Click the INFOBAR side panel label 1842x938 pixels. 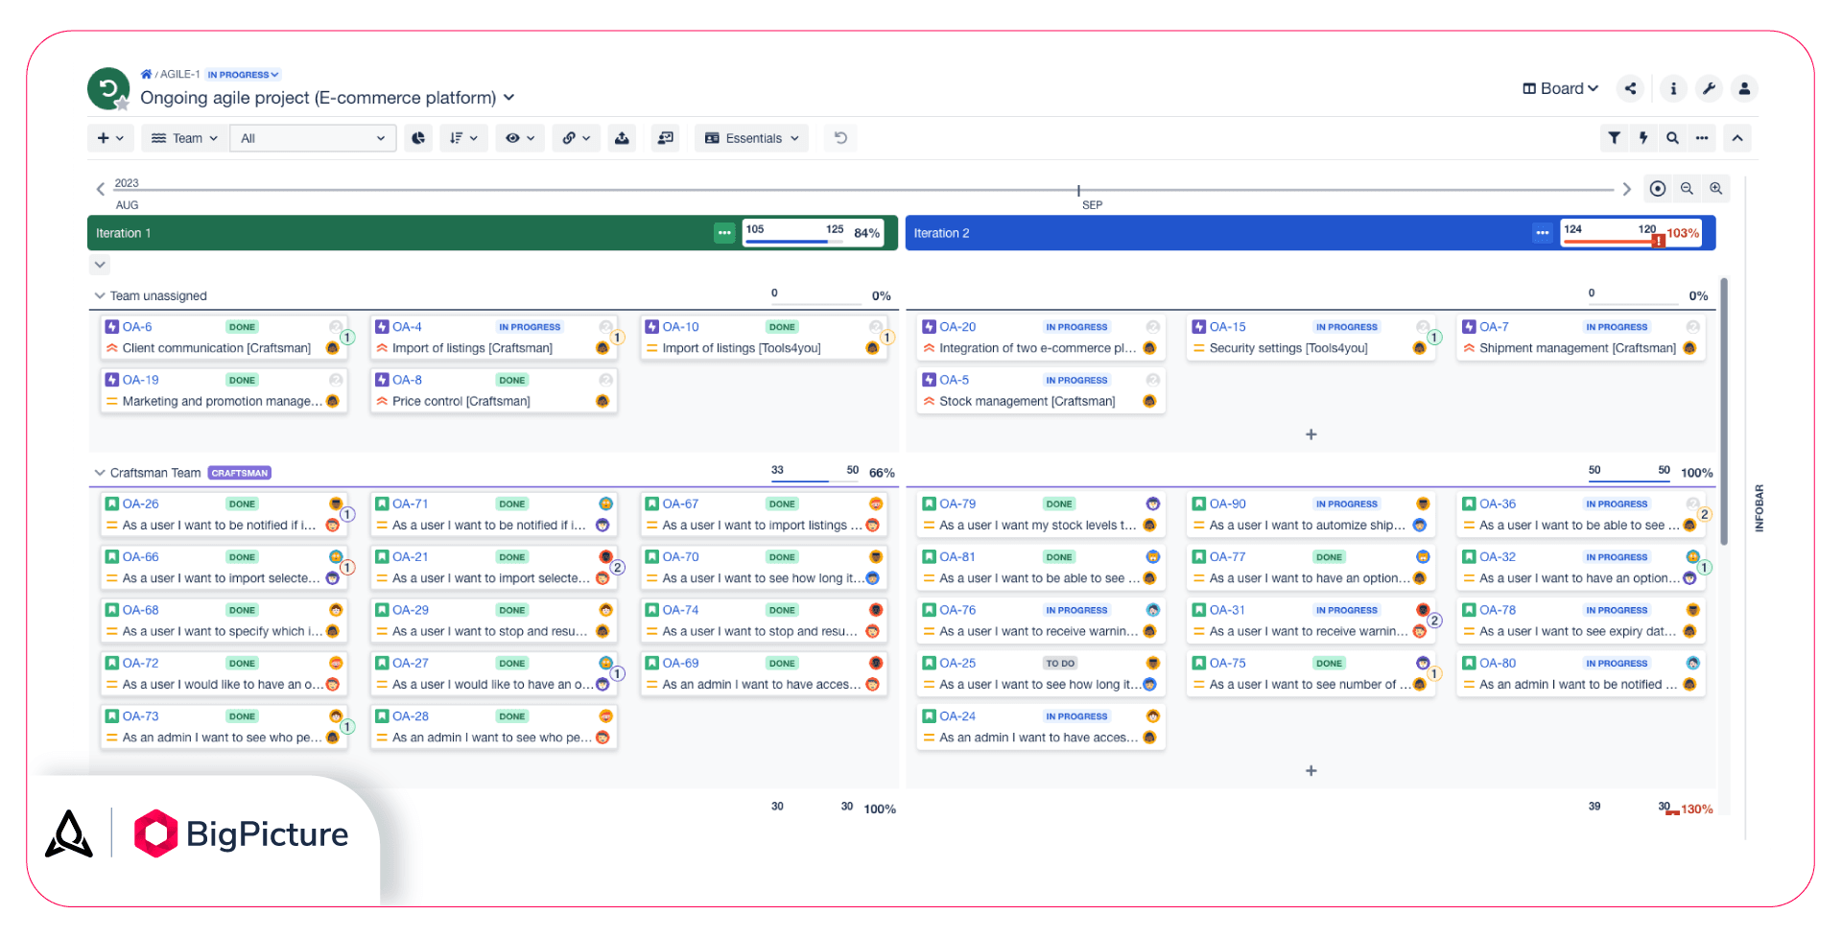(x=1759, y=508)
